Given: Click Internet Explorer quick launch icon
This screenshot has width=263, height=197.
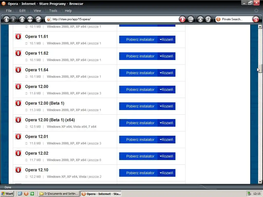Looking at the screenshot, I should [x=20, y=194].
